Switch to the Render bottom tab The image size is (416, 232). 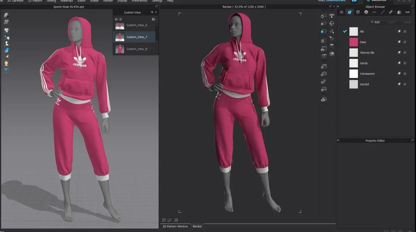197,226
